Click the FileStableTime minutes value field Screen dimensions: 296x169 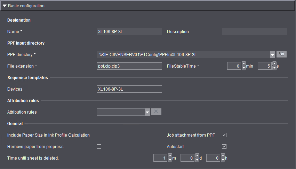pos(234,66)
